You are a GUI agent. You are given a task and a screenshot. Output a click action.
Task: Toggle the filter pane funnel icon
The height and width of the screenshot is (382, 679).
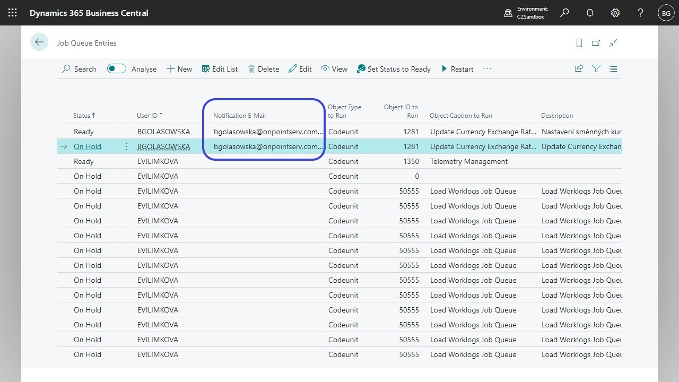(x=596, y=68)
